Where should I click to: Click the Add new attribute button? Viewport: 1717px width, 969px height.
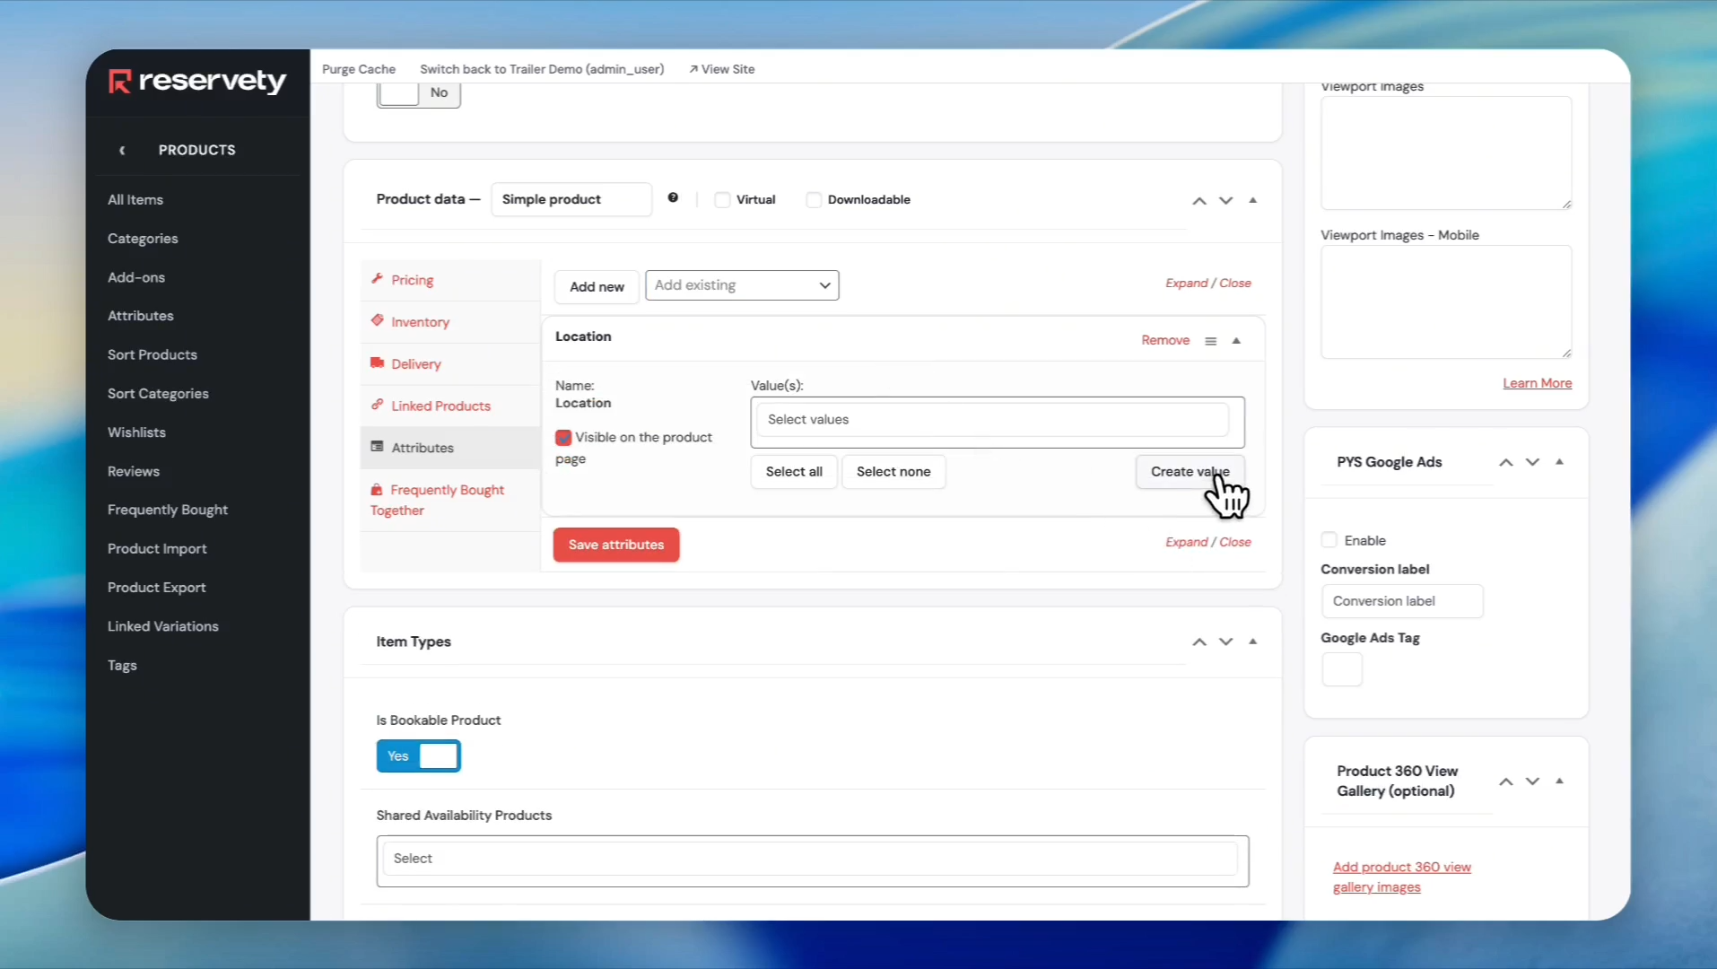pos(597,286)
